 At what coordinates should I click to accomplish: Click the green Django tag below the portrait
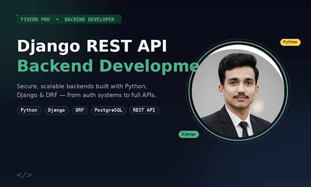pyautogui.click(x=188, y=134)
